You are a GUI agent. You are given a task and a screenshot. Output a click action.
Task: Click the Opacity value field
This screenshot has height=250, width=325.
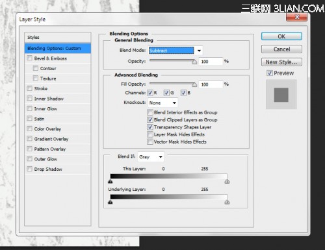click(x=211, y=62)
